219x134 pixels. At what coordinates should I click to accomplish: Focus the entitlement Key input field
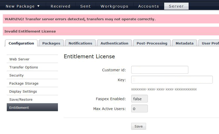(172, 80)
